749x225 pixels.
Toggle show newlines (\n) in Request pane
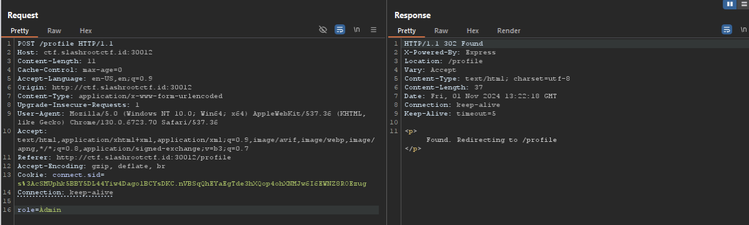tap(357, 29)
